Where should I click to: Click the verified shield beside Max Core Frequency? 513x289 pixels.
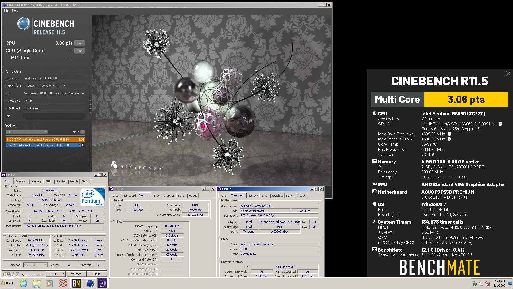449,134
